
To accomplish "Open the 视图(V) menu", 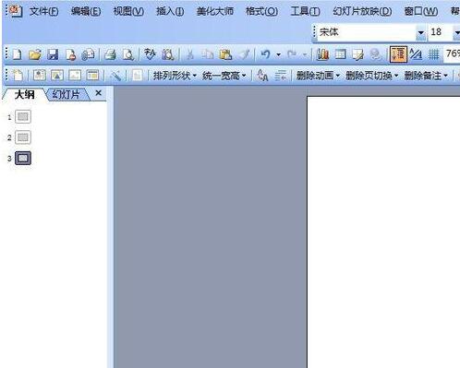I will [x=128, y=11].
